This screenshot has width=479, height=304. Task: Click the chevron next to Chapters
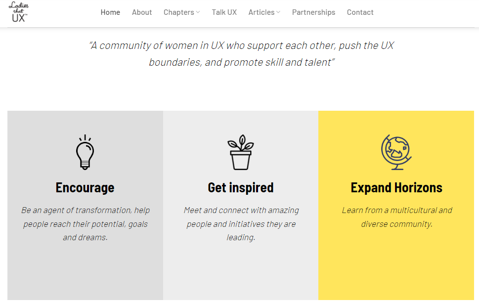(198, 12)
